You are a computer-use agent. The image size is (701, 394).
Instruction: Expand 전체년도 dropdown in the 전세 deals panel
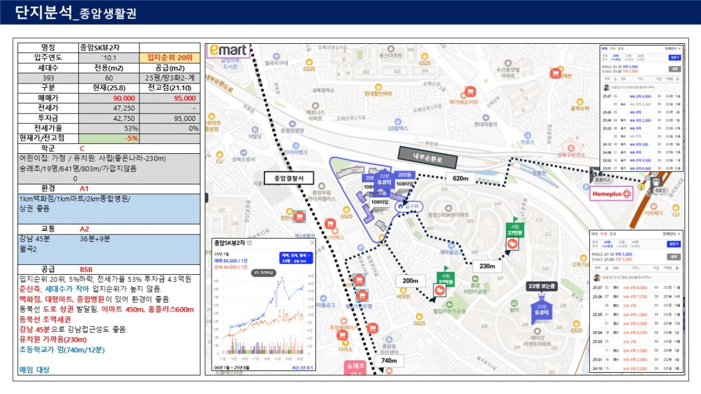(x=673, y=234)
